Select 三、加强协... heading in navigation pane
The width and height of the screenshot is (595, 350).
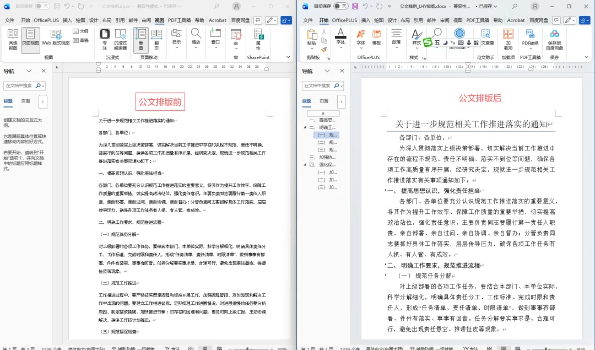(x=322, y=157)
